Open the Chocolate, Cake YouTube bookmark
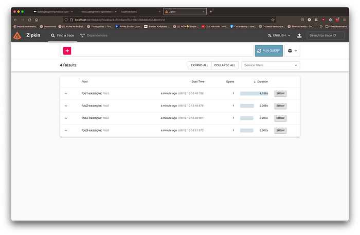This screenshot has width=360, height=235. pyautogui.click(x=214, y=26)
